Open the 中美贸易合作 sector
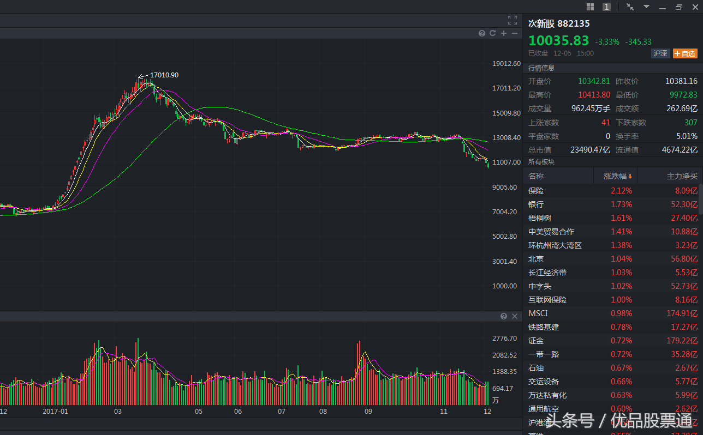703x435 pixels. [611, 232]
